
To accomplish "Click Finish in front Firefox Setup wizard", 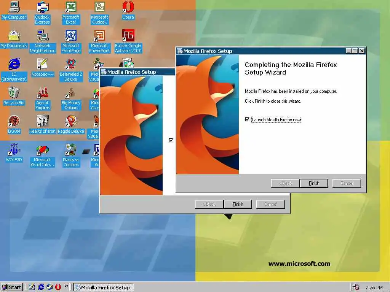I will click(x=314, y=183).
